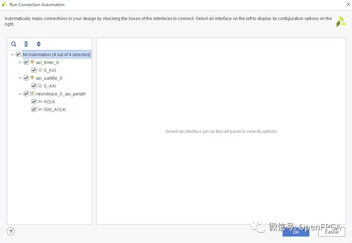Click the search icon in tree toolbar
This screenshot has width=352, height=243.
(14, 44)
